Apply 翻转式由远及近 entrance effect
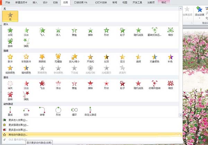The width and height of the screenshot is (208, 145). click(155, 32)
